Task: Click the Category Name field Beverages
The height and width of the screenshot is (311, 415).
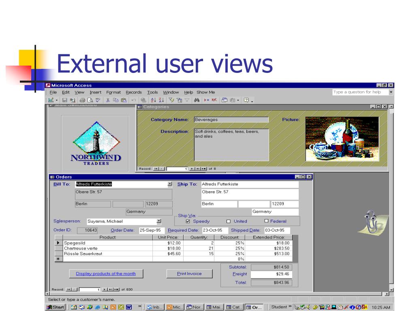Action: click(231, 119)
